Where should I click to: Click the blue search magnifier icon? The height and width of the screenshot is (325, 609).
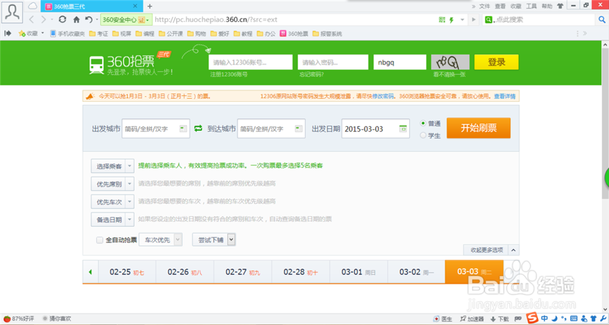602,20
